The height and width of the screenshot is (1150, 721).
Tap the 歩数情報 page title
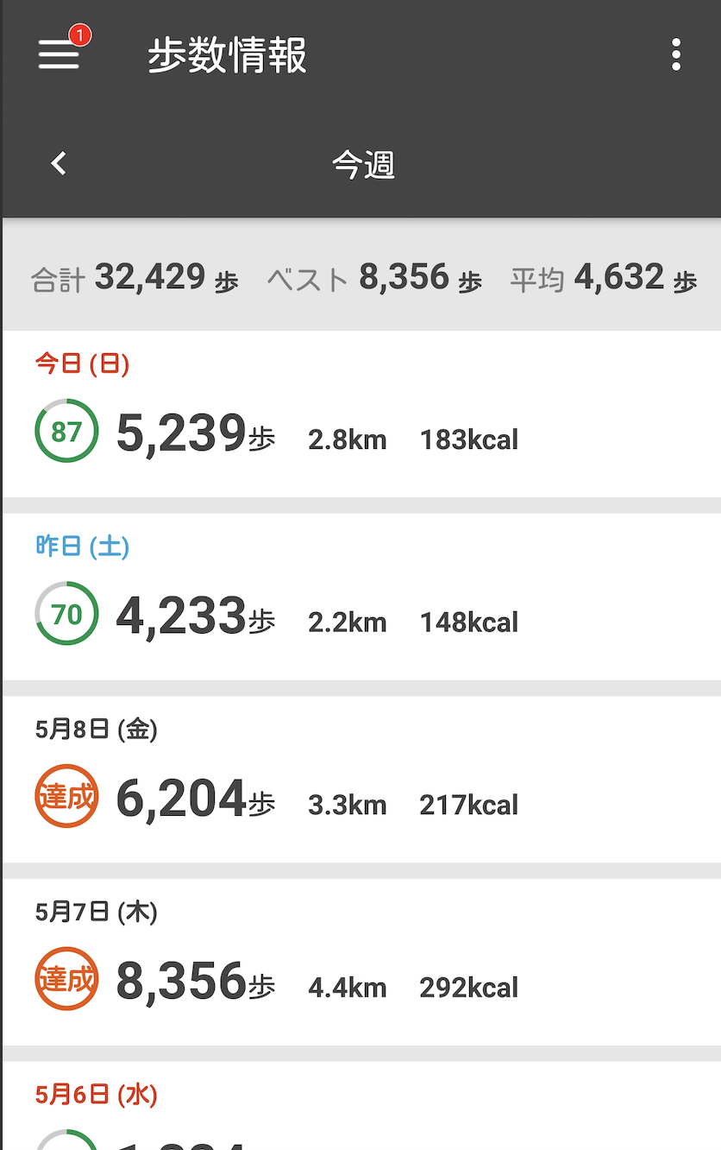pyautogui.click(x=228, y=55)
